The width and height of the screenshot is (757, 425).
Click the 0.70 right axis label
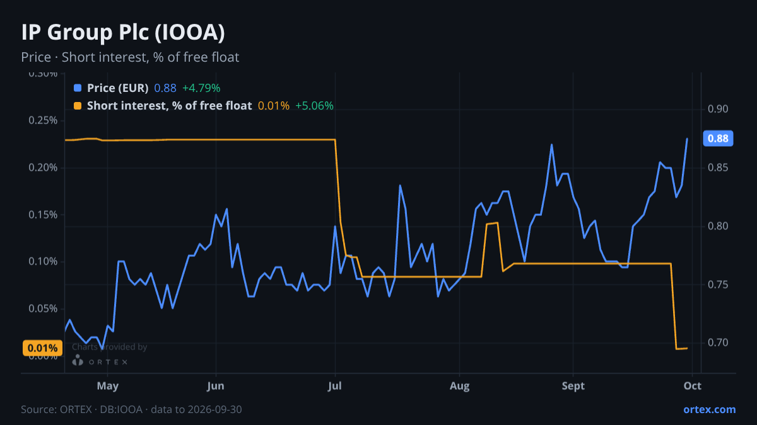[718, 343]
